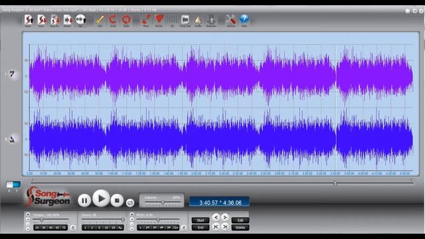Click the Export toolbar icon
The height and width of the screenshot is (239, 425).
[x=68, y=21]
